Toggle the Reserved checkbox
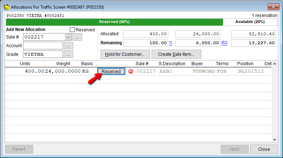283x158 pixels. tap(72, 30)
